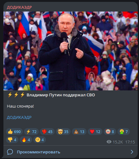Select the poop emoji reaction with 13
Image resolution: width=139 pixels, height=159 pixels.
[79, 132]
